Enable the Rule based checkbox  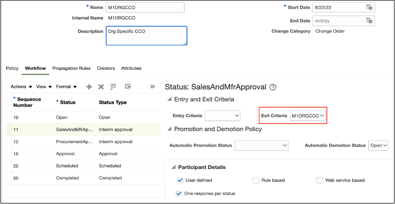[256, 180]
